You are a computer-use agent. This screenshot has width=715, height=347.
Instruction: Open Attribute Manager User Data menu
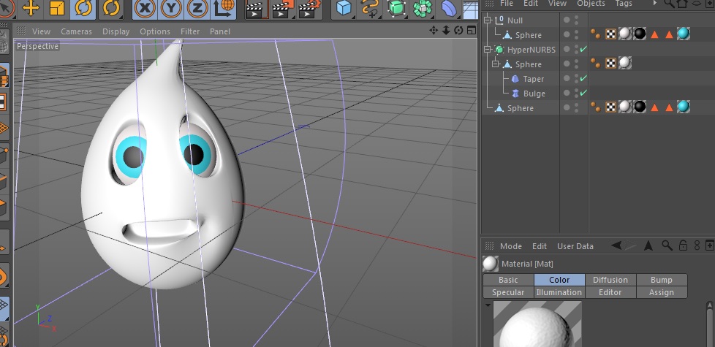[575, 246]
